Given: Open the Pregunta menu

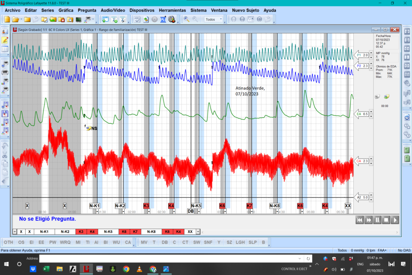Looking at the screenshot, I should (87, 10).
